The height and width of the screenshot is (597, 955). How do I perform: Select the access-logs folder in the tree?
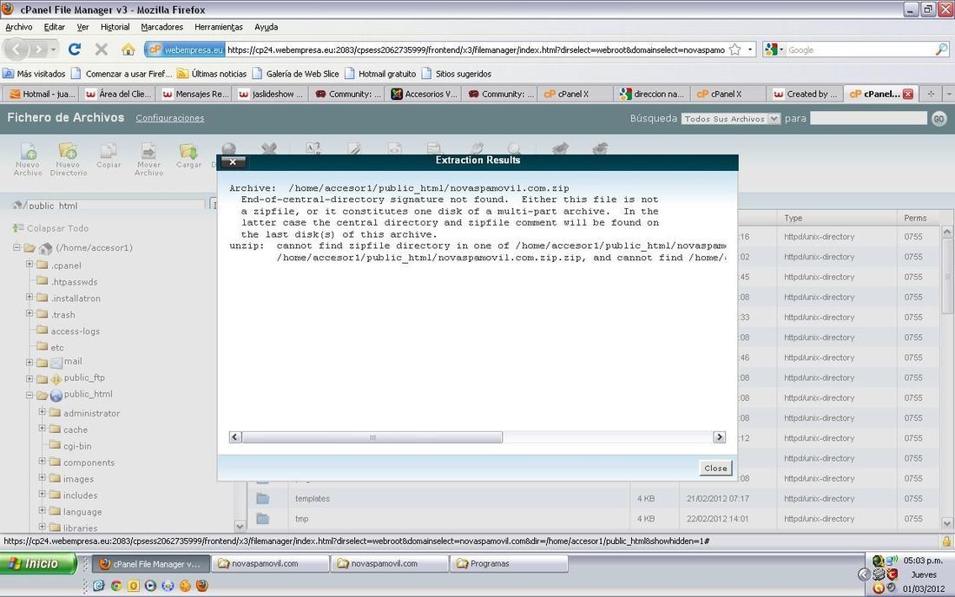(x=75, y=331)
